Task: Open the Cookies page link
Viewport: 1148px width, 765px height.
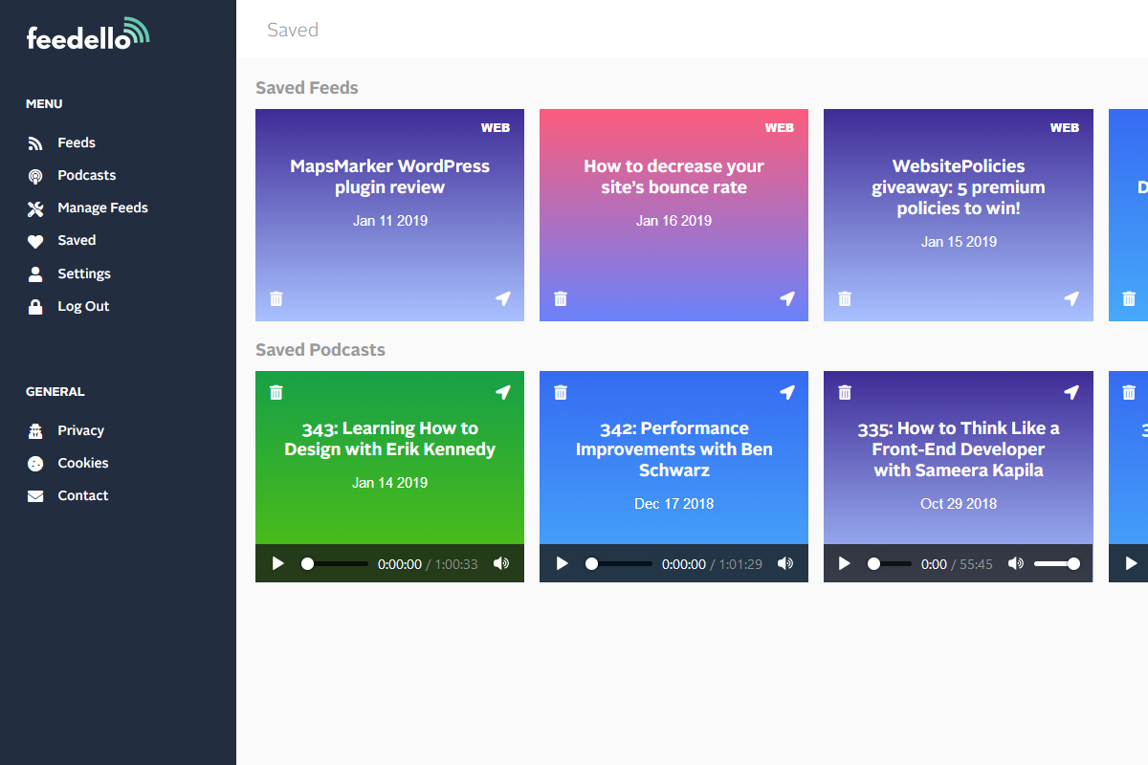Action: [x=83, y=464]
